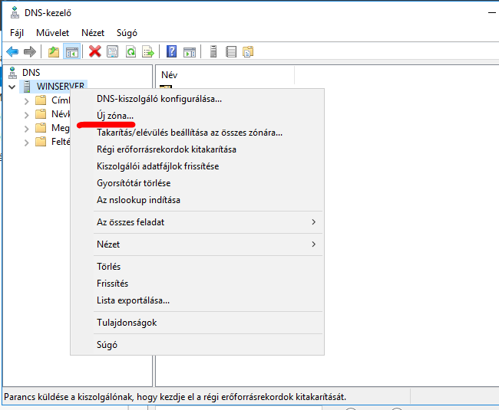This screenshot has height=410, width=499.
Task: Expand the folder starting with 'Cím'
Action: (x=27, y=101)
